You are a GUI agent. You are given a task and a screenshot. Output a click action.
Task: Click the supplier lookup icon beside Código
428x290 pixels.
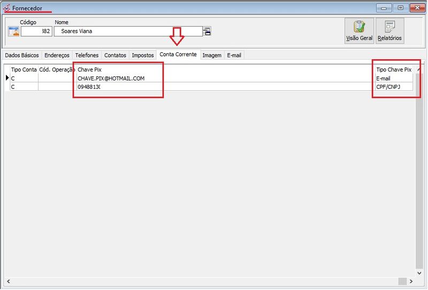(13, 31)
